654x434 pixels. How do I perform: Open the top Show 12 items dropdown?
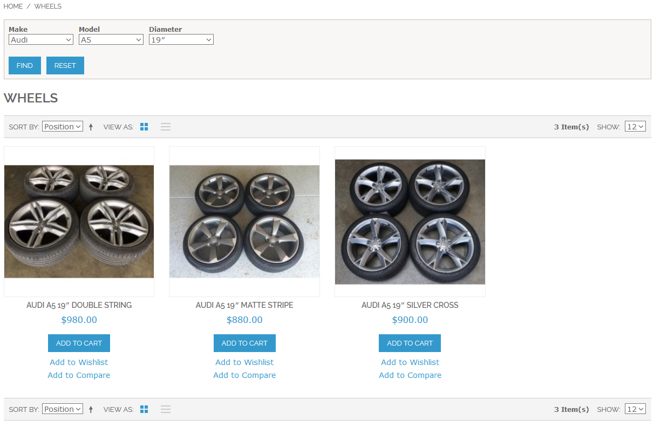(x=635, y=127)
